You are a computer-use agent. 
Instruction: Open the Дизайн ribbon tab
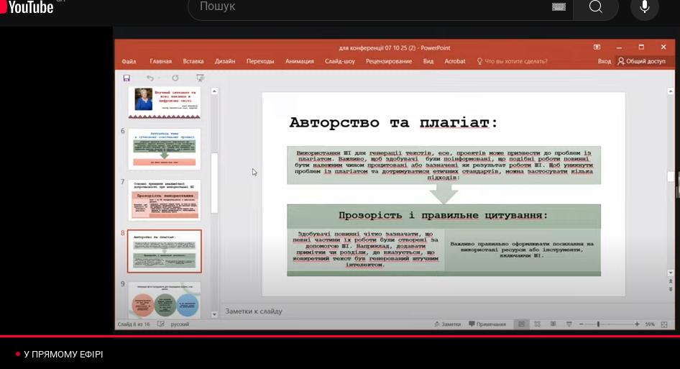(224, 61)
